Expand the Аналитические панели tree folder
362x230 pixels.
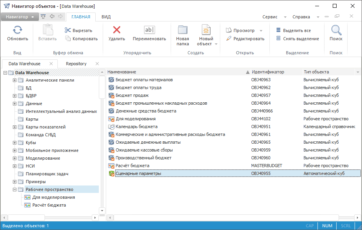(15, 80)
